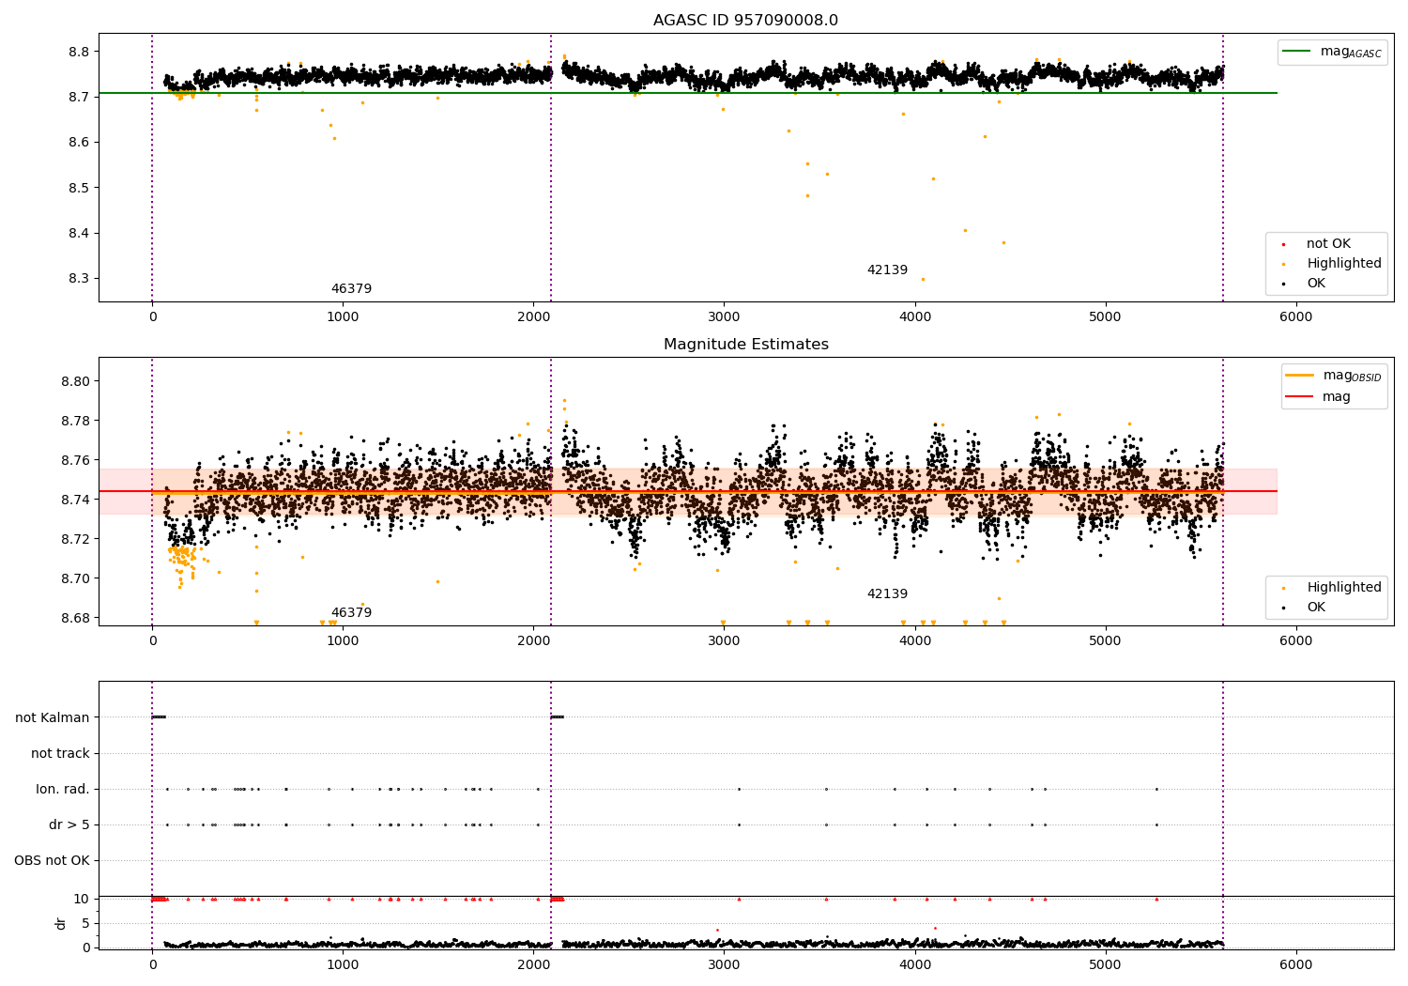Select the orange mag OBSID legend entry
1408x986 pixels.
click(x=1335, y=376)
